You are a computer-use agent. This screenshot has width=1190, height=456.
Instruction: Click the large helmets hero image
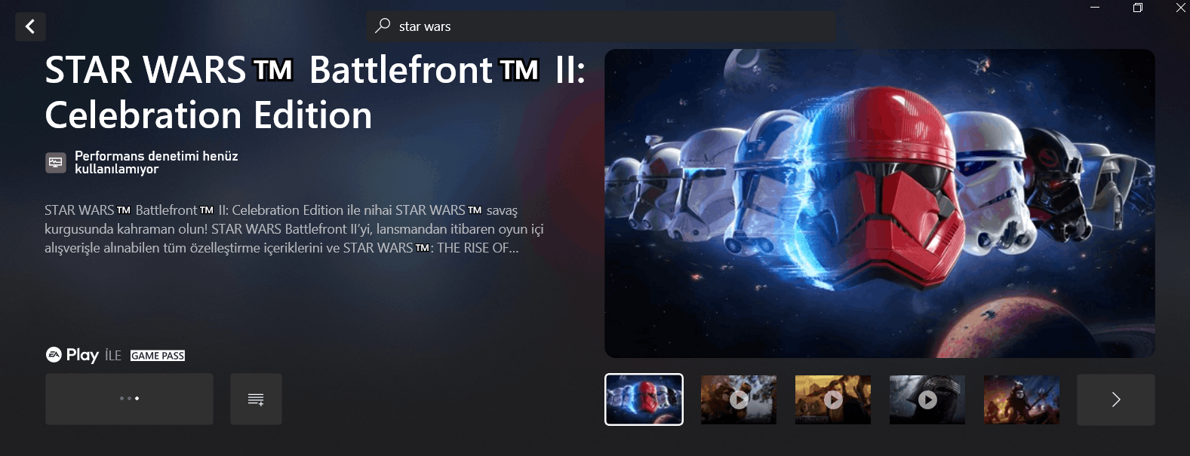click(x=880, y=204)
